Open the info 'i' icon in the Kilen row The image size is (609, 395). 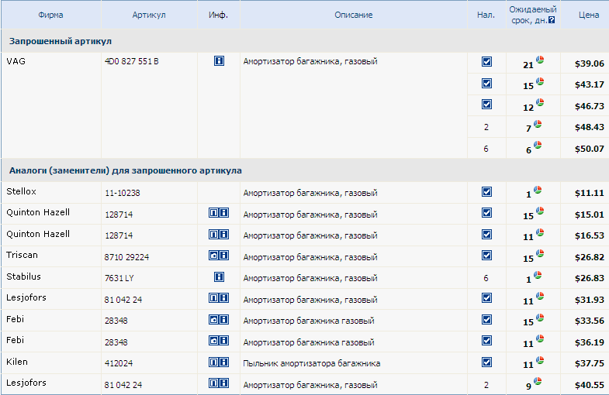[223, 362]
